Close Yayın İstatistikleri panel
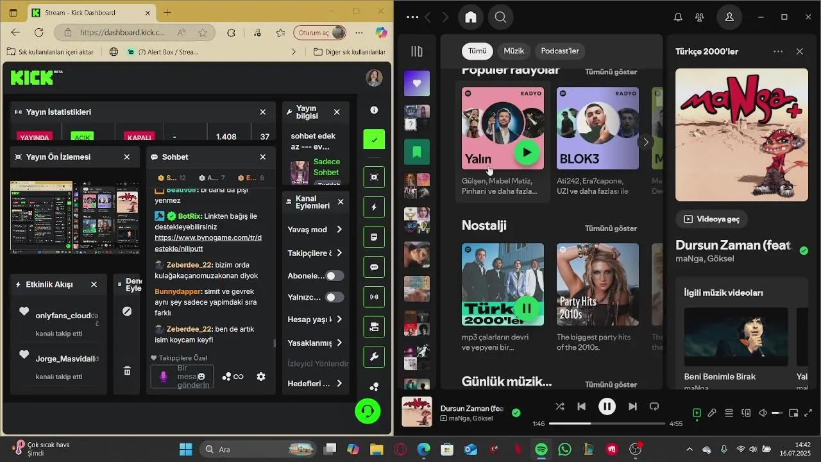 click(x=263, y=112)
